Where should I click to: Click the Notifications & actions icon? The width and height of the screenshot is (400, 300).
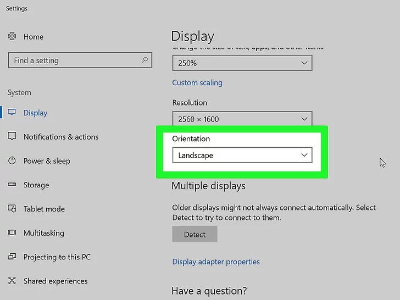pyautogui.click(x=12, y=137)
